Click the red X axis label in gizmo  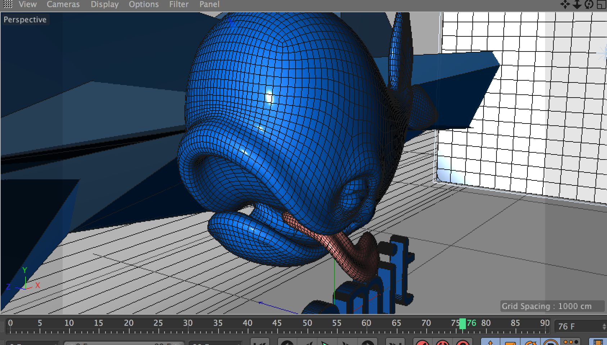click(37, 285)
